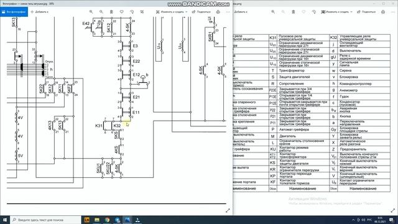Rotate the right photo
Viewport: 398px width, 224px height.
313,12
